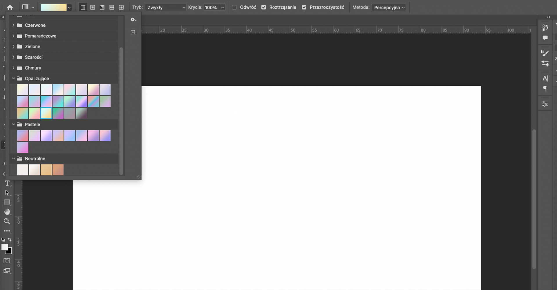
Task: Open the Metoda Percepcyjna dropdown
Action: (389, 7)
